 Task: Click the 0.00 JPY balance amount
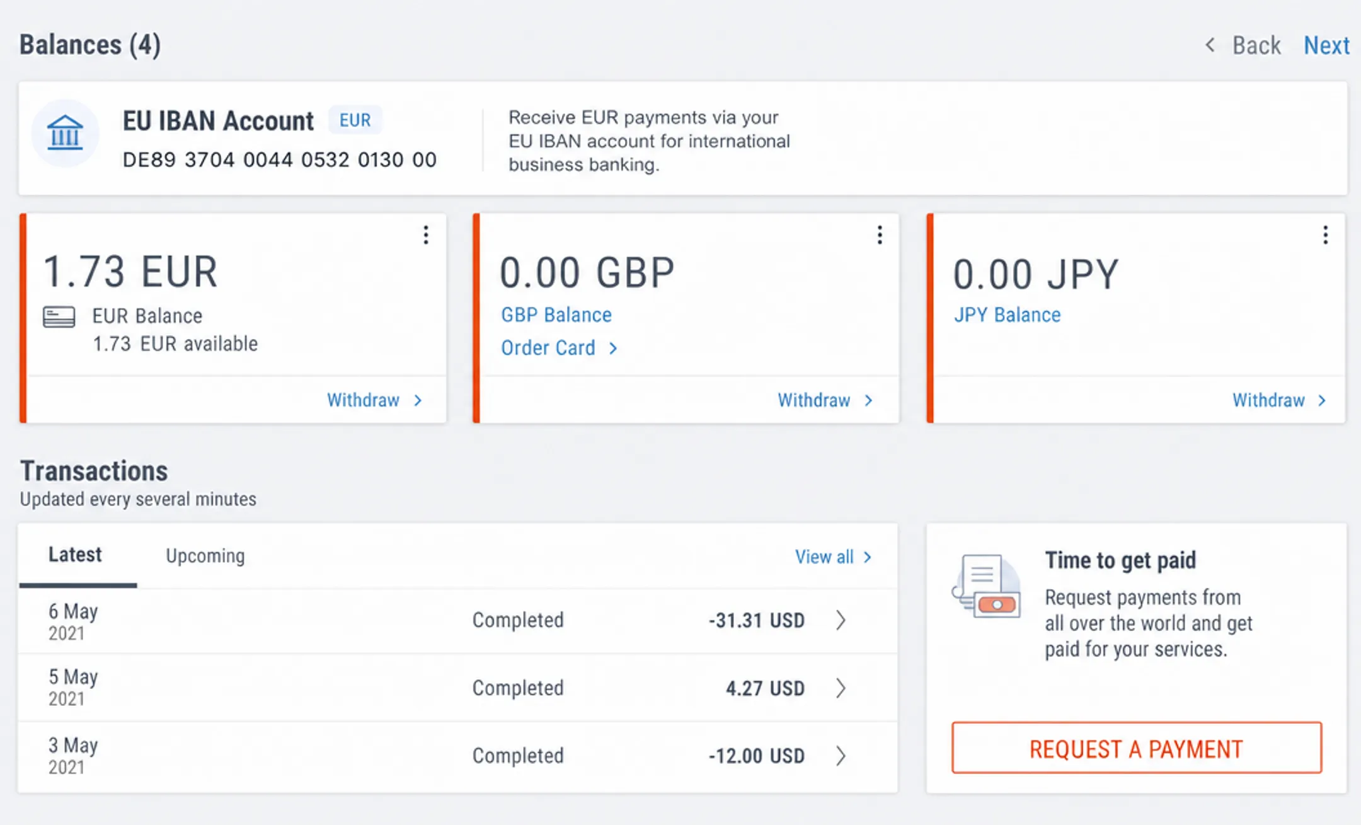[x=1036, y=274]
